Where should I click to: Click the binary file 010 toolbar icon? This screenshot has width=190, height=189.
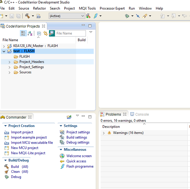[38, 16]
